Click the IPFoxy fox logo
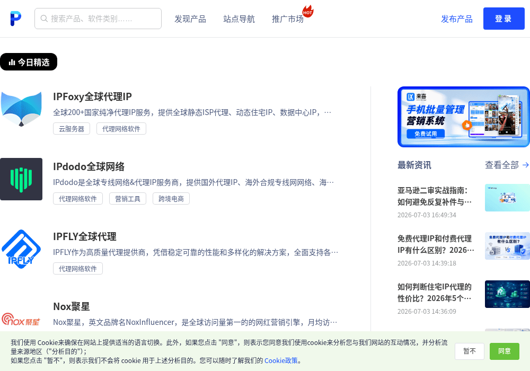 tap(21, 109)
